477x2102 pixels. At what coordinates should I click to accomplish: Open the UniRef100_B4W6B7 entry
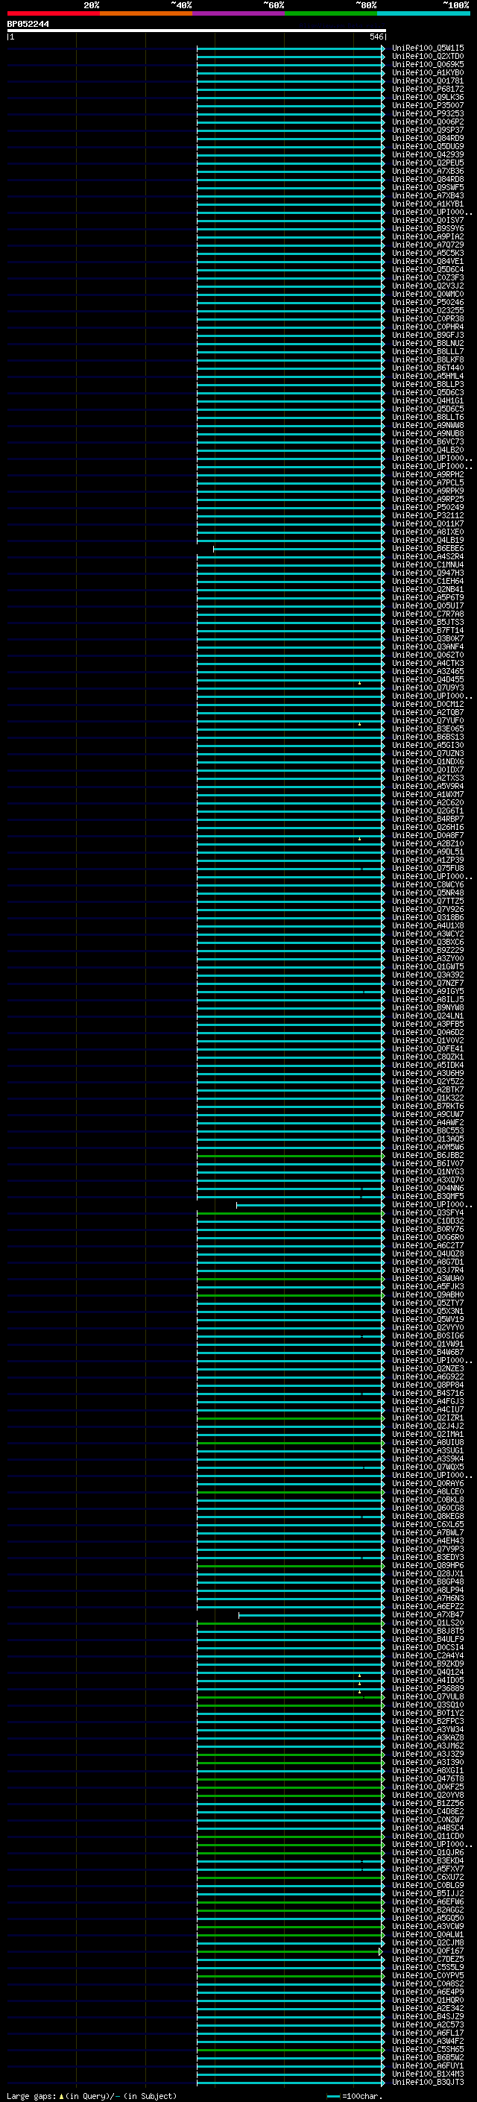pyautogui.click(x=427, y=1352)
